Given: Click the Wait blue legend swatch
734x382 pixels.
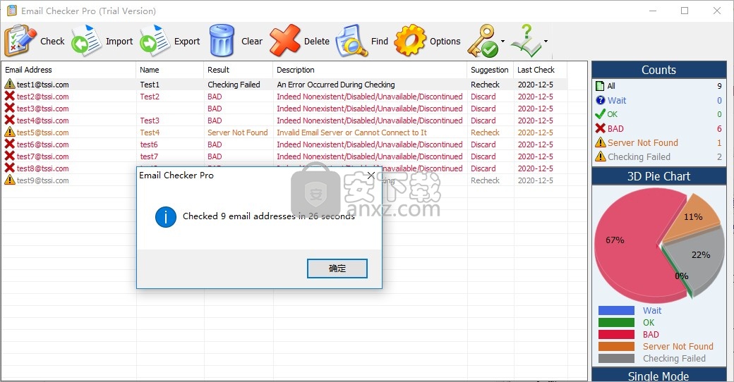Looking at the screenshot, I should point(616,310).
